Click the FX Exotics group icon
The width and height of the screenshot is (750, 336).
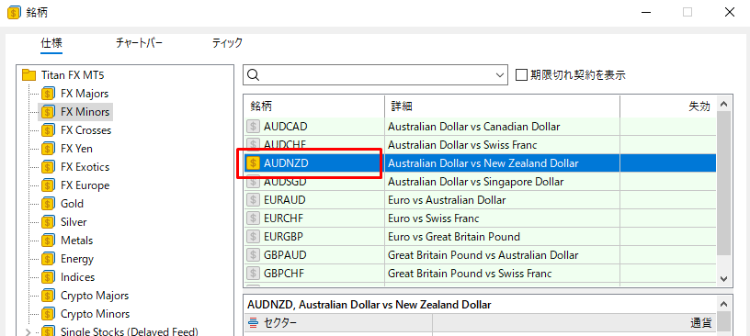[x=48, y=167]
